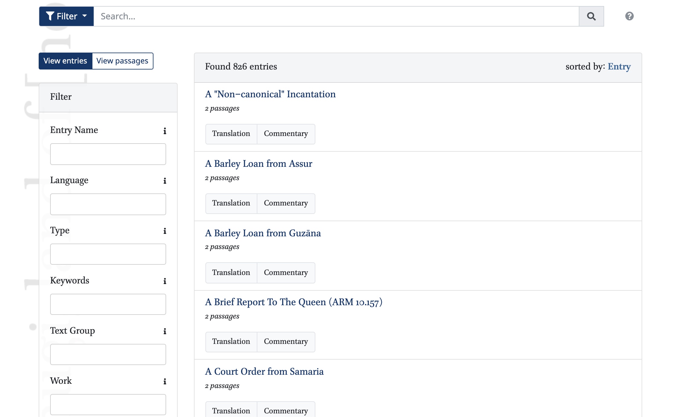The width and height of the screenshot is (699, 417).
Task: Click the Search text field
Action: 336,16
